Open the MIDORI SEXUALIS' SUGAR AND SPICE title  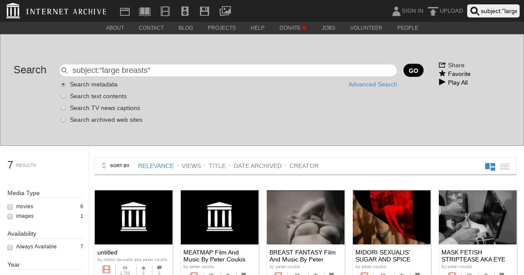pyautogui.click(x=383, y=256)
